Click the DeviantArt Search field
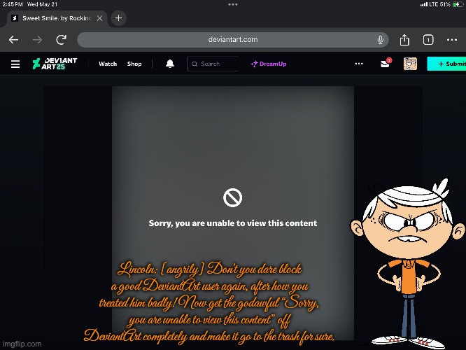 [213, 64]
